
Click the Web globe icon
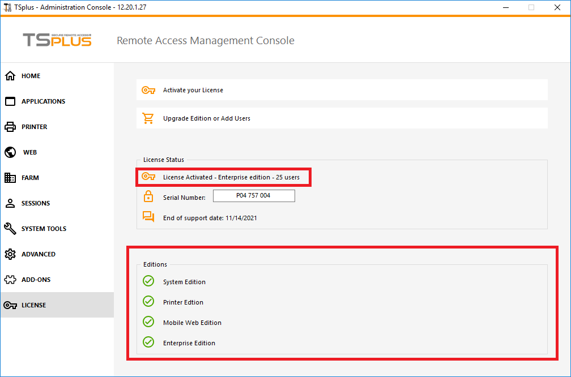10,152
